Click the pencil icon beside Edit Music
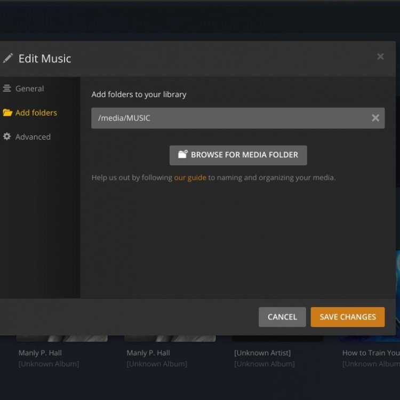400x400 pixels. point(8,58)
